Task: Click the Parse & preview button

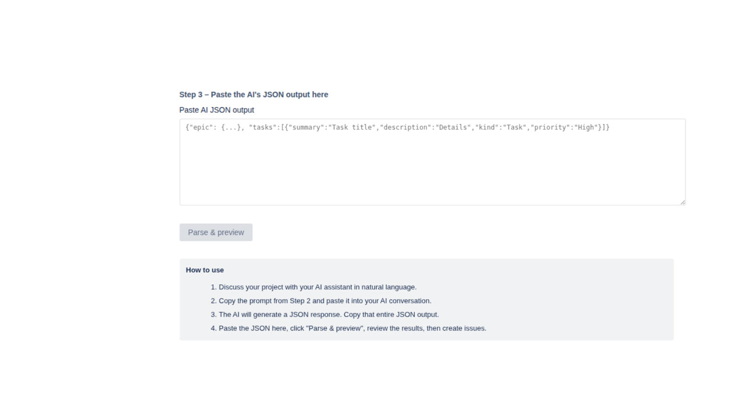Action: click(x=215, y=232)
